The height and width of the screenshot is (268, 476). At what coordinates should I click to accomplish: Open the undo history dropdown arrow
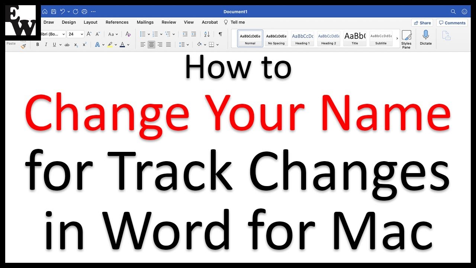tap(68, 12)
